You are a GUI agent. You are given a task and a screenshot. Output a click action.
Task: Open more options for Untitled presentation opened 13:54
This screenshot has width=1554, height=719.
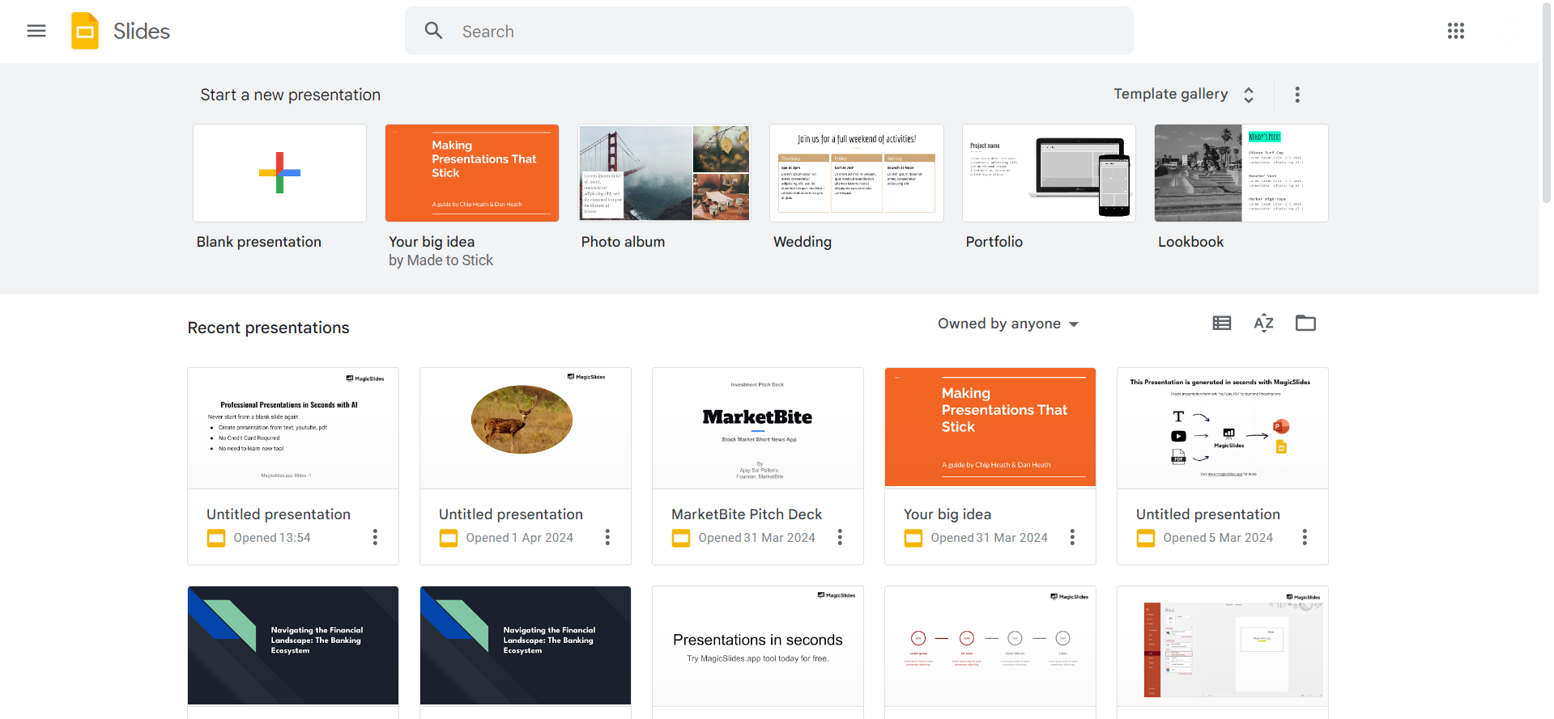[375, 537]
